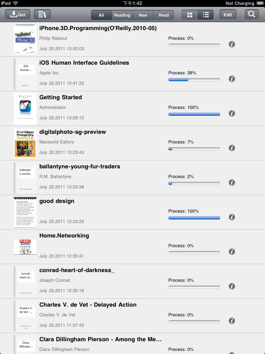
Task: Open the bookshelf library icon
Action: (x=42, y=15)
